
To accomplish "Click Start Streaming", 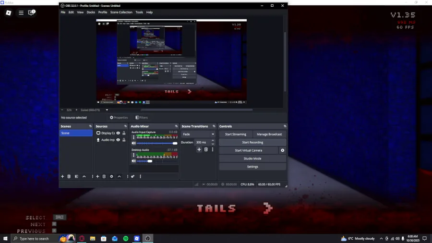I will [x=236, y=134].
